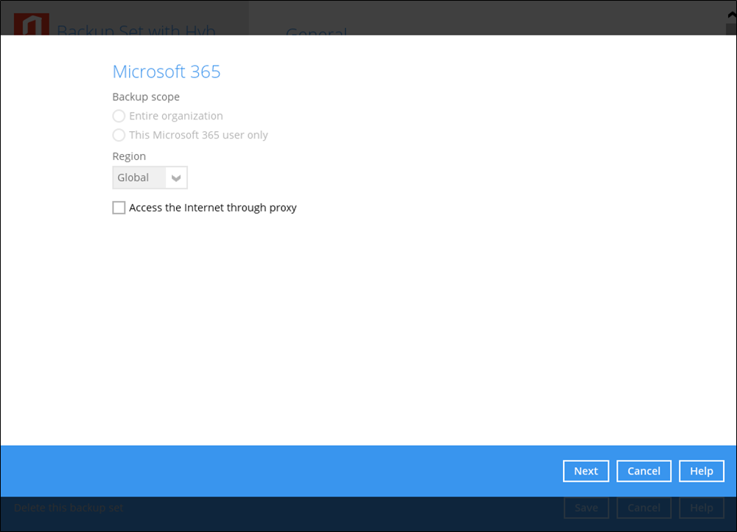The height and width of the screenshot is (532, 737).
Task: Click Help in the dimmed background window
Action: (x=702, y=508)
